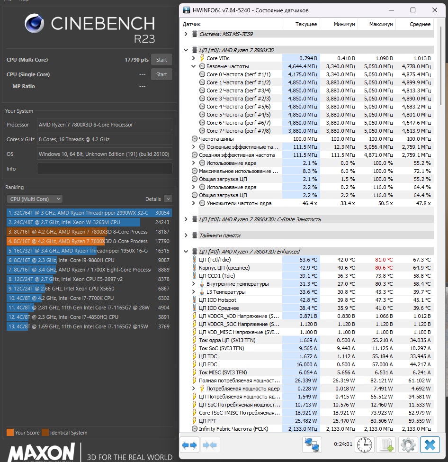Click the Максимум column header
Screen dimensions: 448x462
376,24
